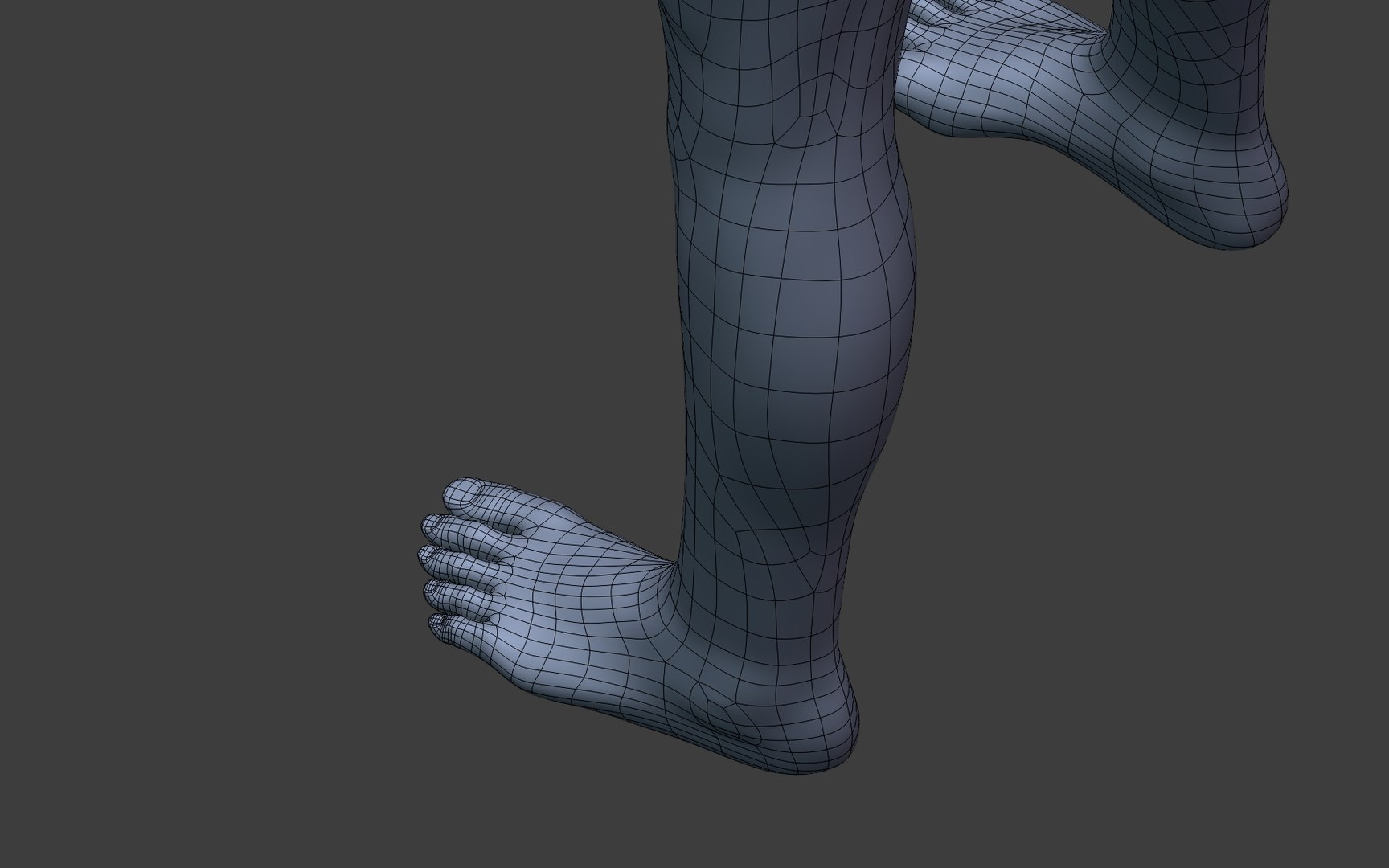Select the little toe of the front foot
The width and height of the screenshot is (1389, 868).
[458, 628]
